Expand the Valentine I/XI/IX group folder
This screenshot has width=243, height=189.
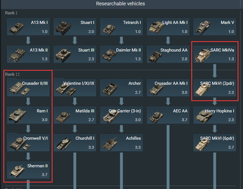click(x=75, y=88)
